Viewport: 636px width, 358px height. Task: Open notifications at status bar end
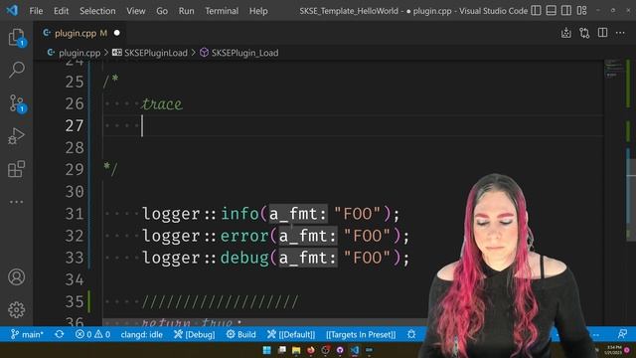coord(622,334)
